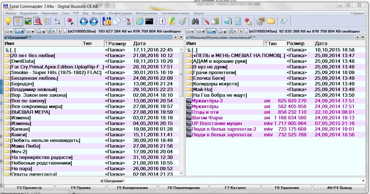Image resolution: width=370 pixels, height=194 pixels.
Task: Click the left panel vertical scrollbar thumb
Action: click(182, 74)
